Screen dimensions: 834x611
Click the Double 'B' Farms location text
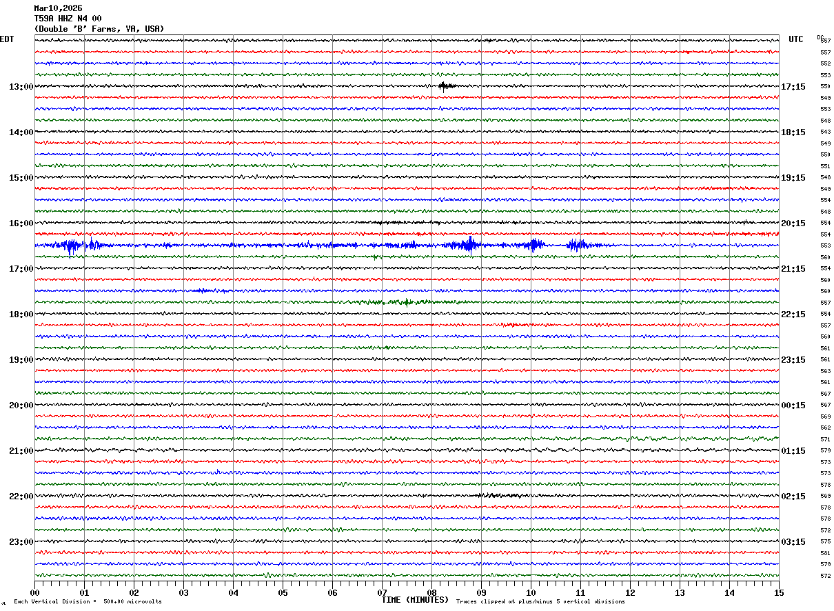tap(99, 29)
